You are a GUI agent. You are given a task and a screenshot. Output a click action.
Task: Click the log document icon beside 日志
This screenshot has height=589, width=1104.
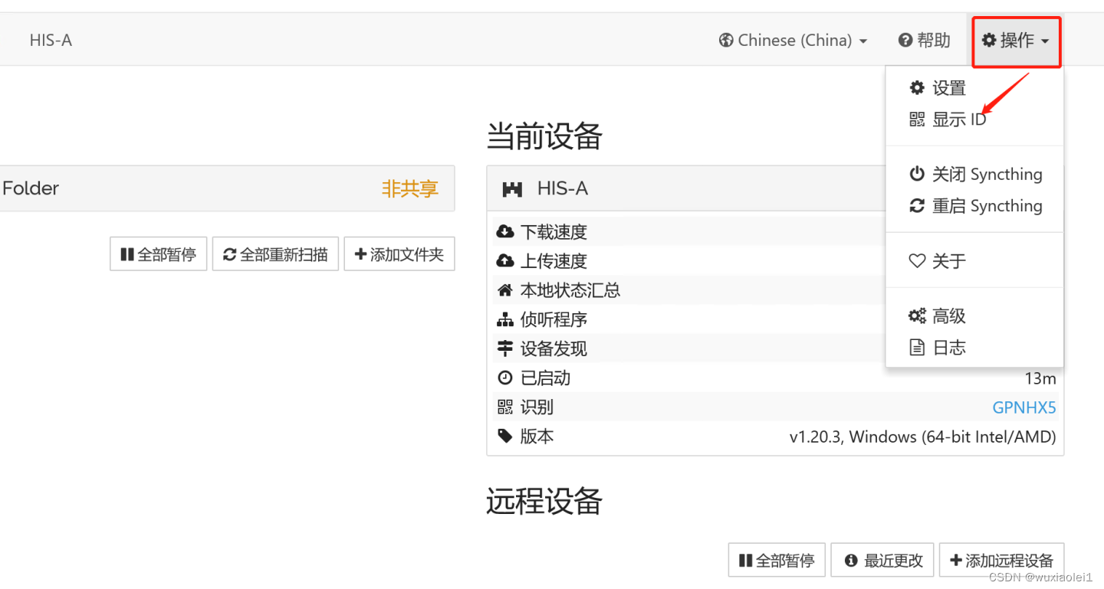click(918, 347)
